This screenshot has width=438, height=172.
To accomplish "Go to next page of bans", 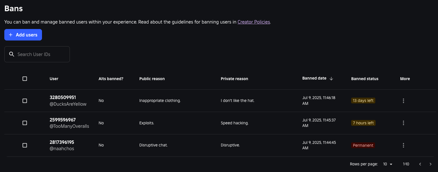I will [430, 164].
